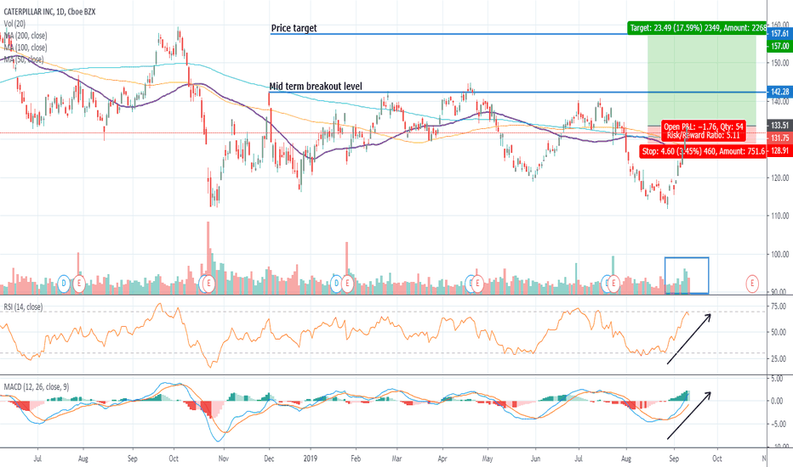793x467 pixels.
Task: Click the blue 157.61 price tag
Action: click(x=779, y=34)
